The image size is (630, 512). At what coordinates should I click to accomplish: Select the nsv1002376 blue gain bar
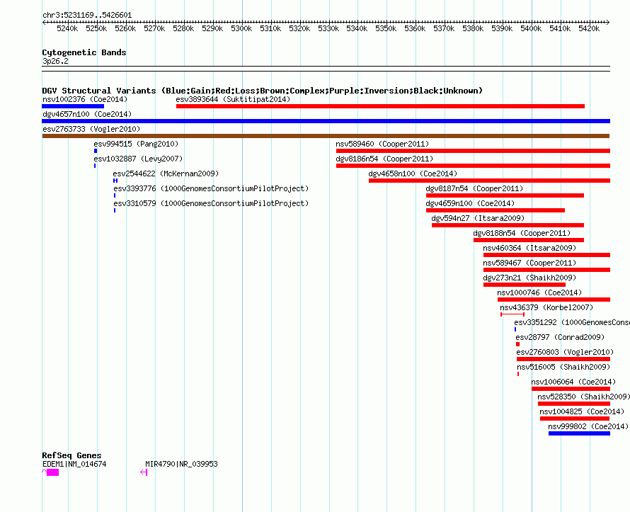[73, 106]
